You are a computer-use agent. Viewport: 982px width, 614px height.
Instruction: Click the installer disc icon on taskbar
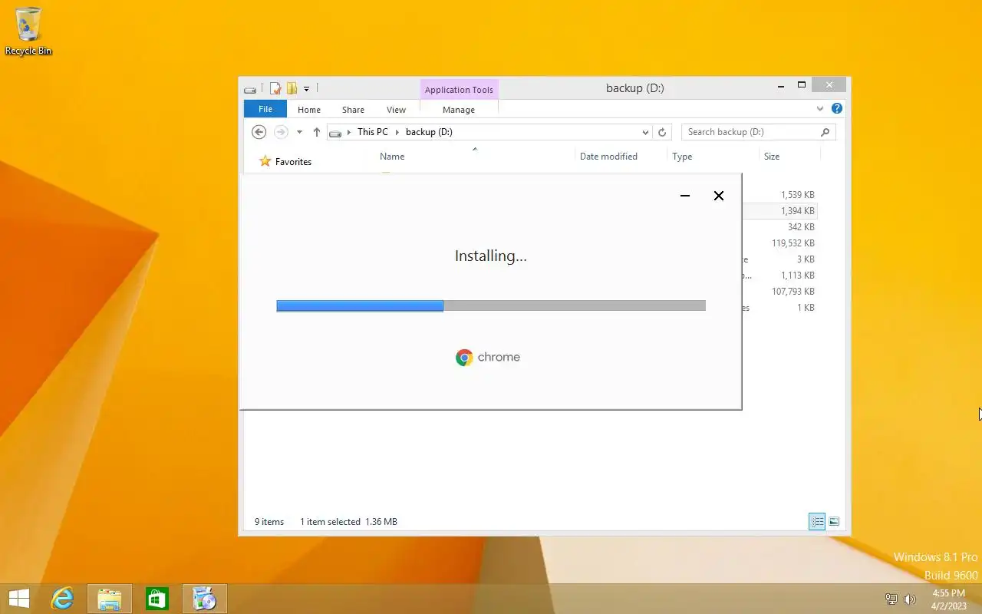click(x=205, y=599)
